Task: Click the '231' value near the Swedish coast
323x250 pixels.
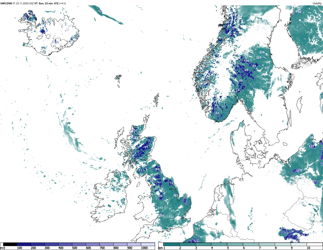Action: (x=267, y=68)
